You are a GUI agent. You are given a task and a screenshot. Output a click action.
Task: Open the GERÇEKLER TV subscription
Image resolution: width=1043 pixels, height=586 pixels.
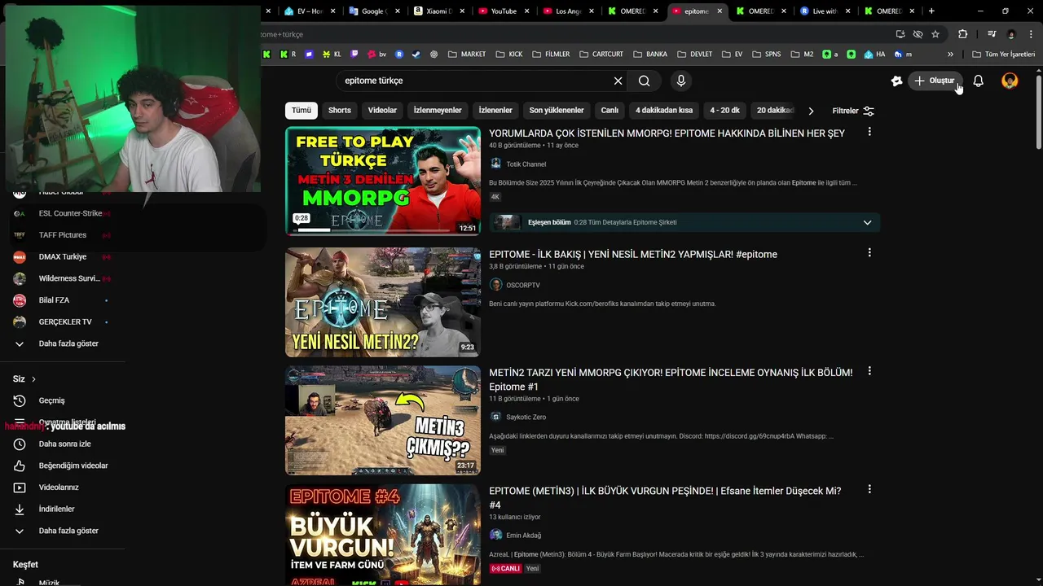(x=65, y=321)
